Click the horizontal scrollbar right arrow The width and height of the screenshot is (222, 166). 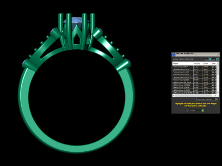215,95
